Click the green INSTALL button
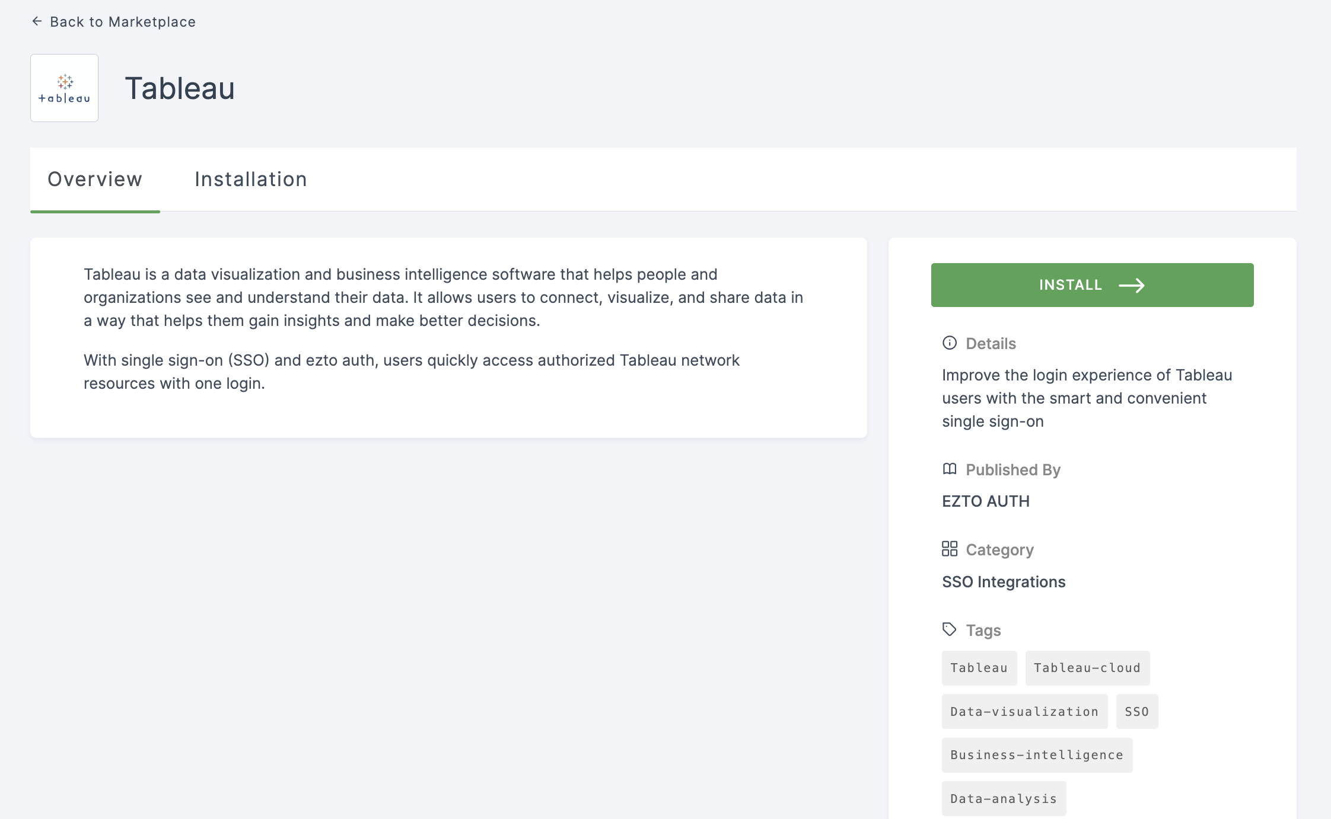The width and height of the screenshot is (1331, 819). [x=1092, y=285]
